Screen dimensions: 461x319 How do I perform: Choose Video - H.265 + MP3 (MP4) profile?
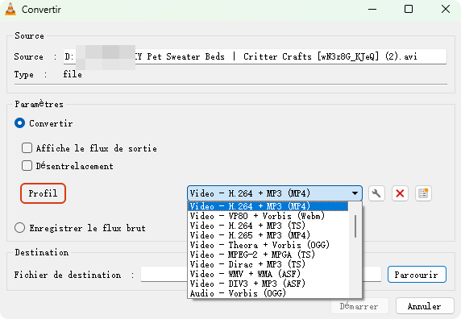268,235
